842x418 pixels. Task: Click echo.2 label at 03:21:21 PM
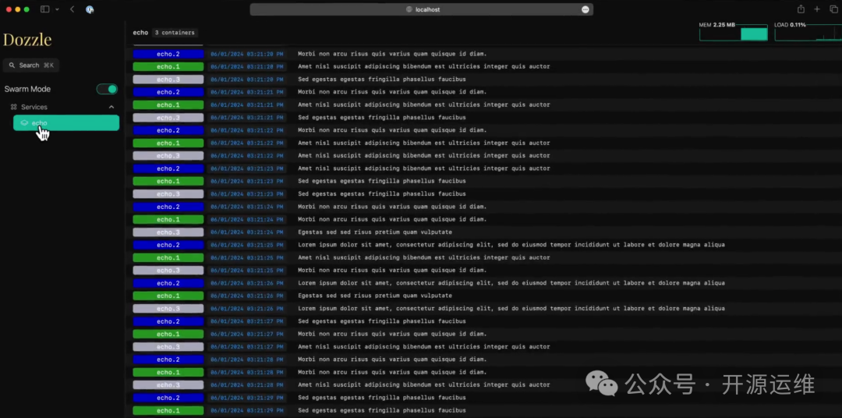click(168, 92)
